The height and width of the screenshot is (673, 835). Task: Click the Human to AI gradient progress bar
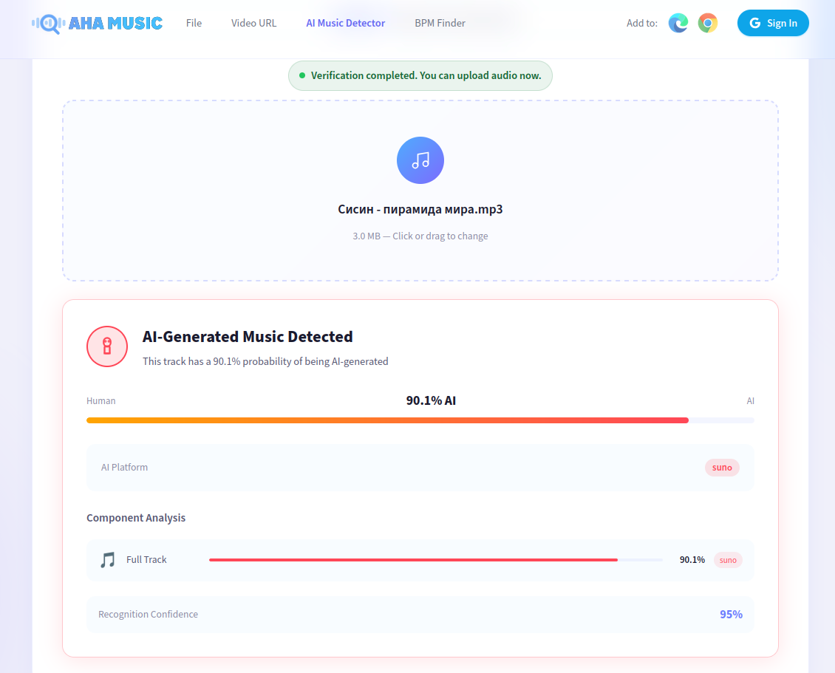coord(420,420)
